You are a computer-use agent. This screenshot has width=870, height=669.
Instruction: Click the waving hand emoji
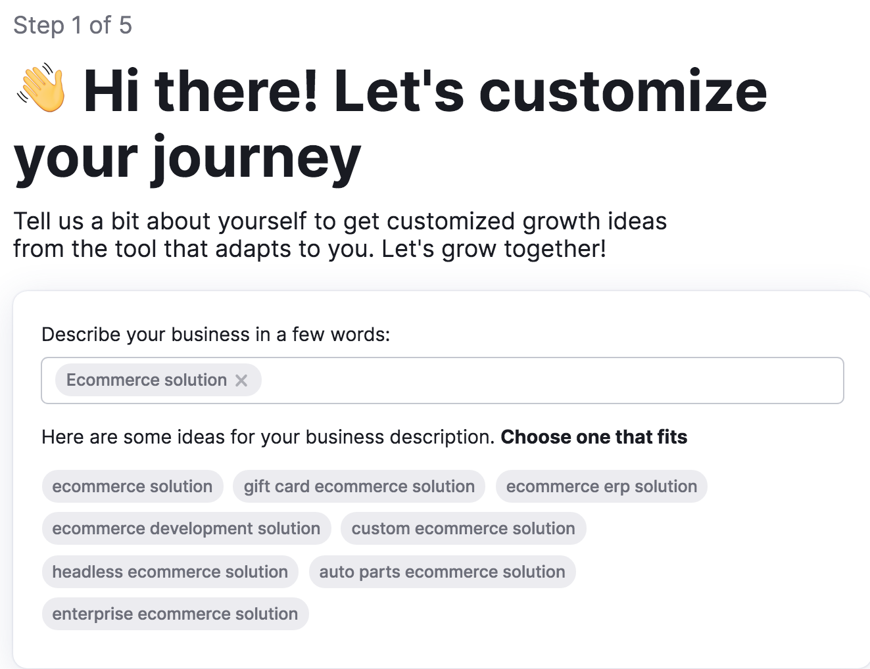[42, 88]
